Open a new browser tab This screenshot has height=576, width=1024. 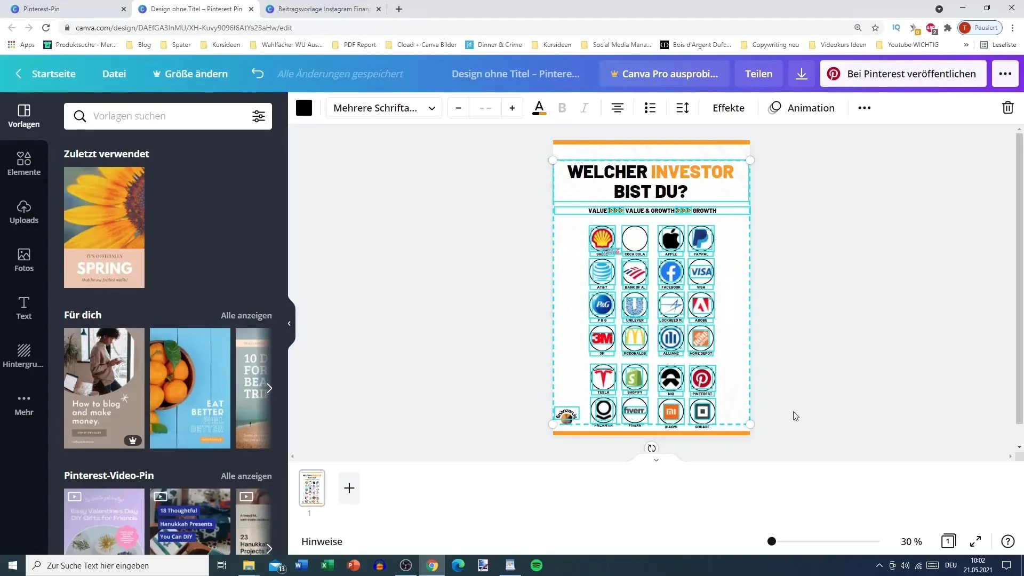pos(399,9)
